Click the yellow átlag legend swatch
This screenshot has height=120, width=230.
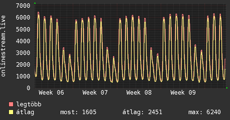click(11, 112)
